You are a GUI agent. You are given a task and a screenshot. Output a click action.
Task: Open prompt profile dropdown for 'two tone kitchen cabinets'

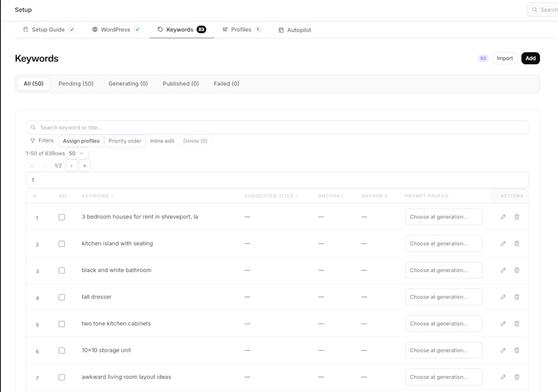[444, 324]
